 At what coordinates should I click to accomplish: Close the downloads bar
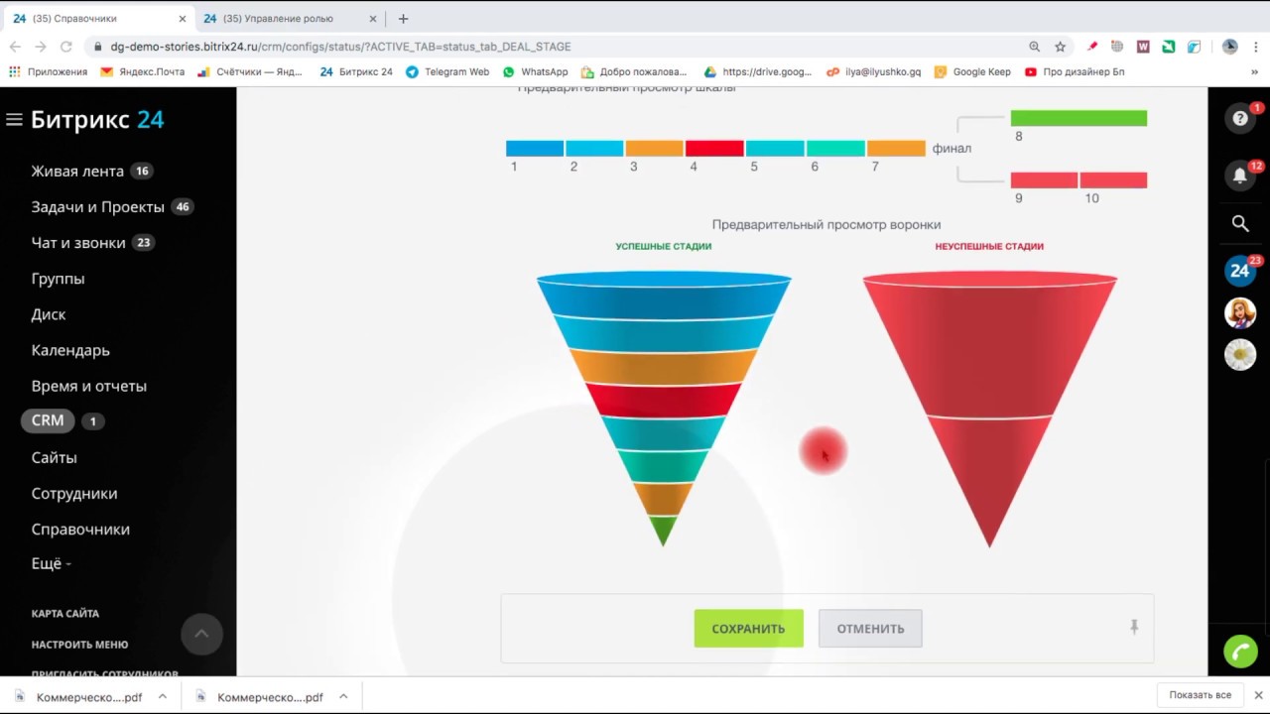coord(1258,695)
